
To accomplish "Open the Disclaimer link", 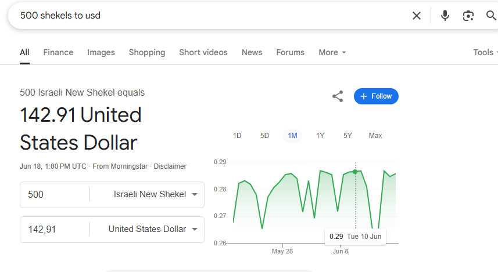I will (x=170, y=166).
